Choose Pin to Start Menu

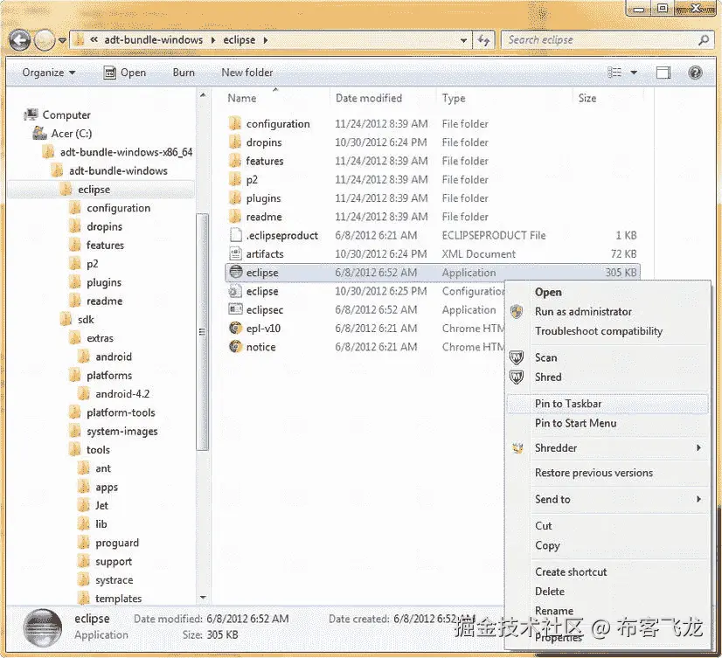(575, 423)
